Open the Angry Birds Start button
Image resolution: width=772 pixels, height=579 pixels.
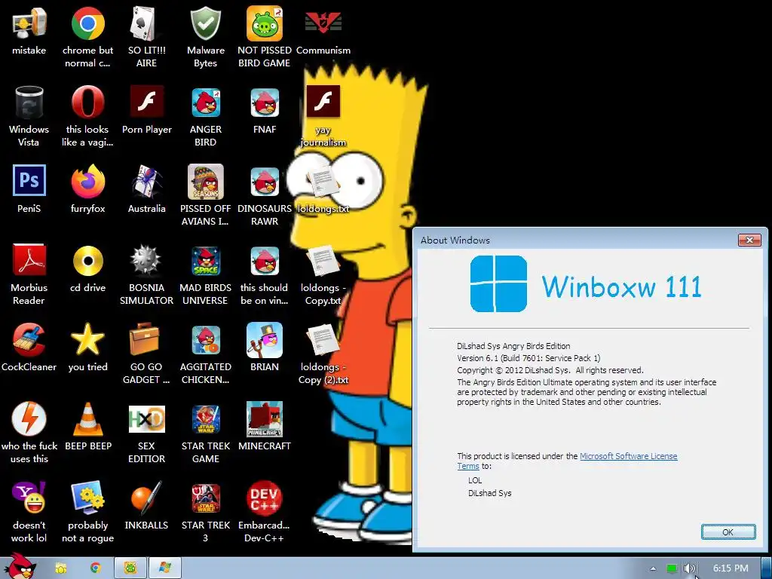point(19,567)
